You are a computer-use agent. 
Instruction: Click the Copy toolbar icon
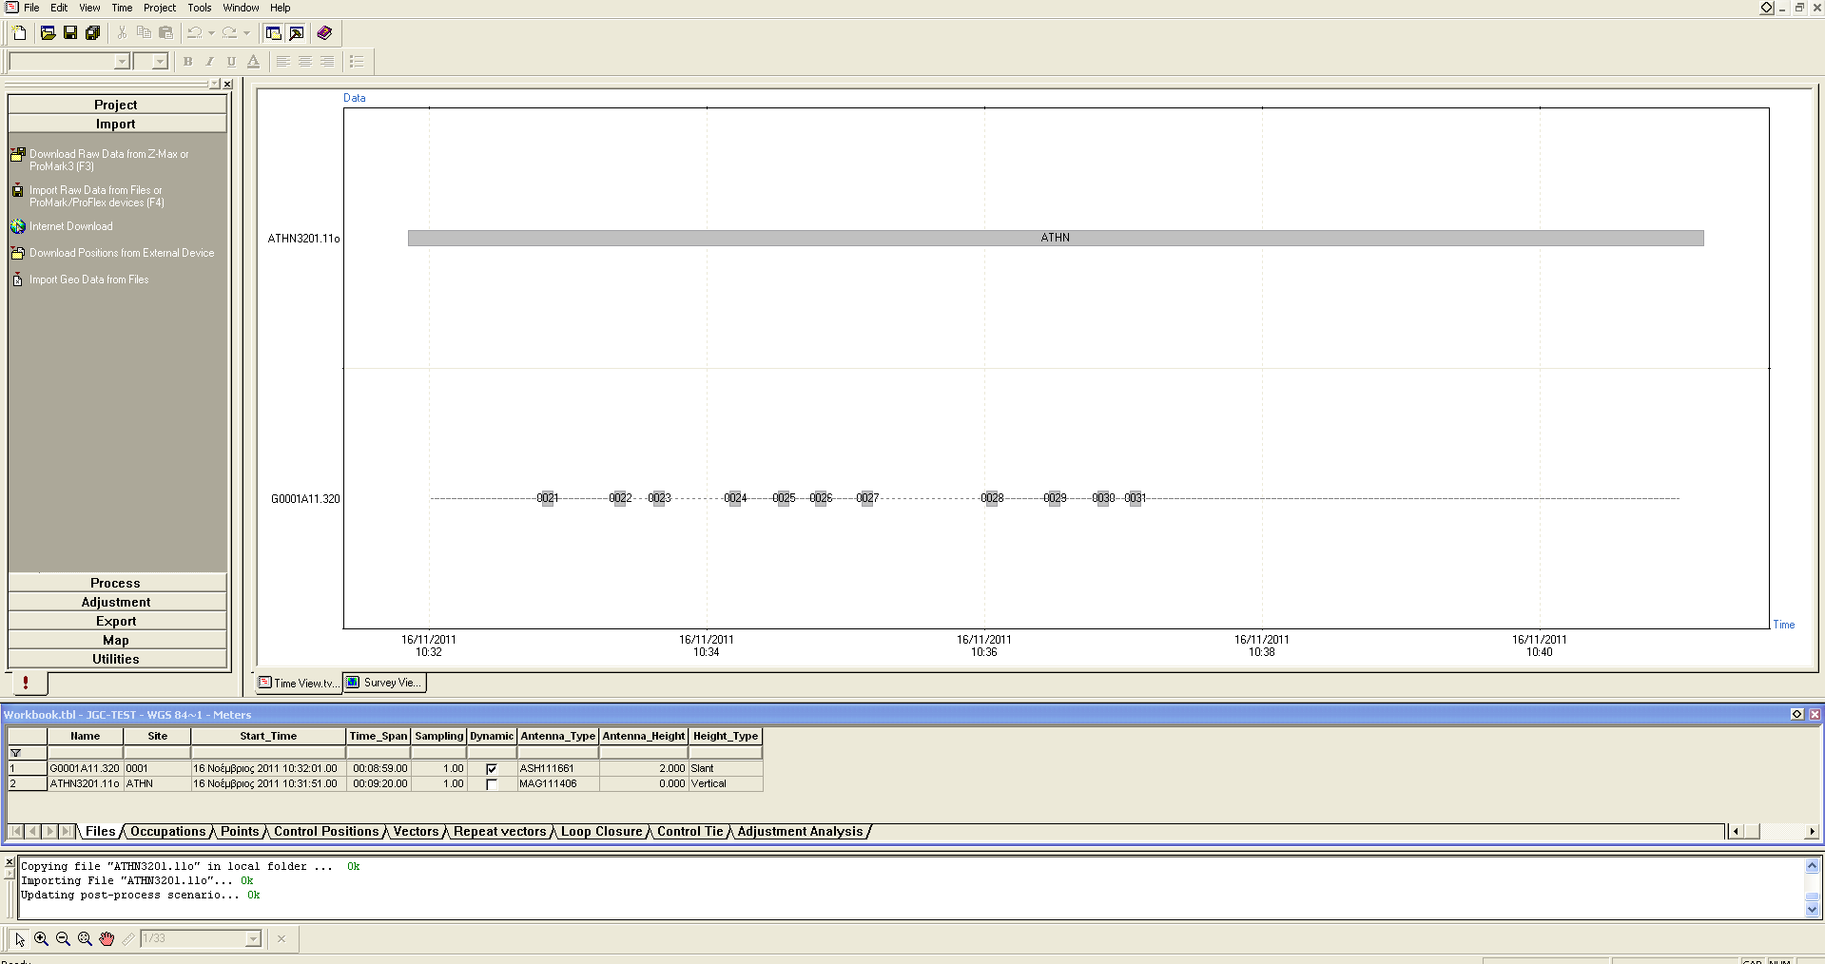pos(144,33)
